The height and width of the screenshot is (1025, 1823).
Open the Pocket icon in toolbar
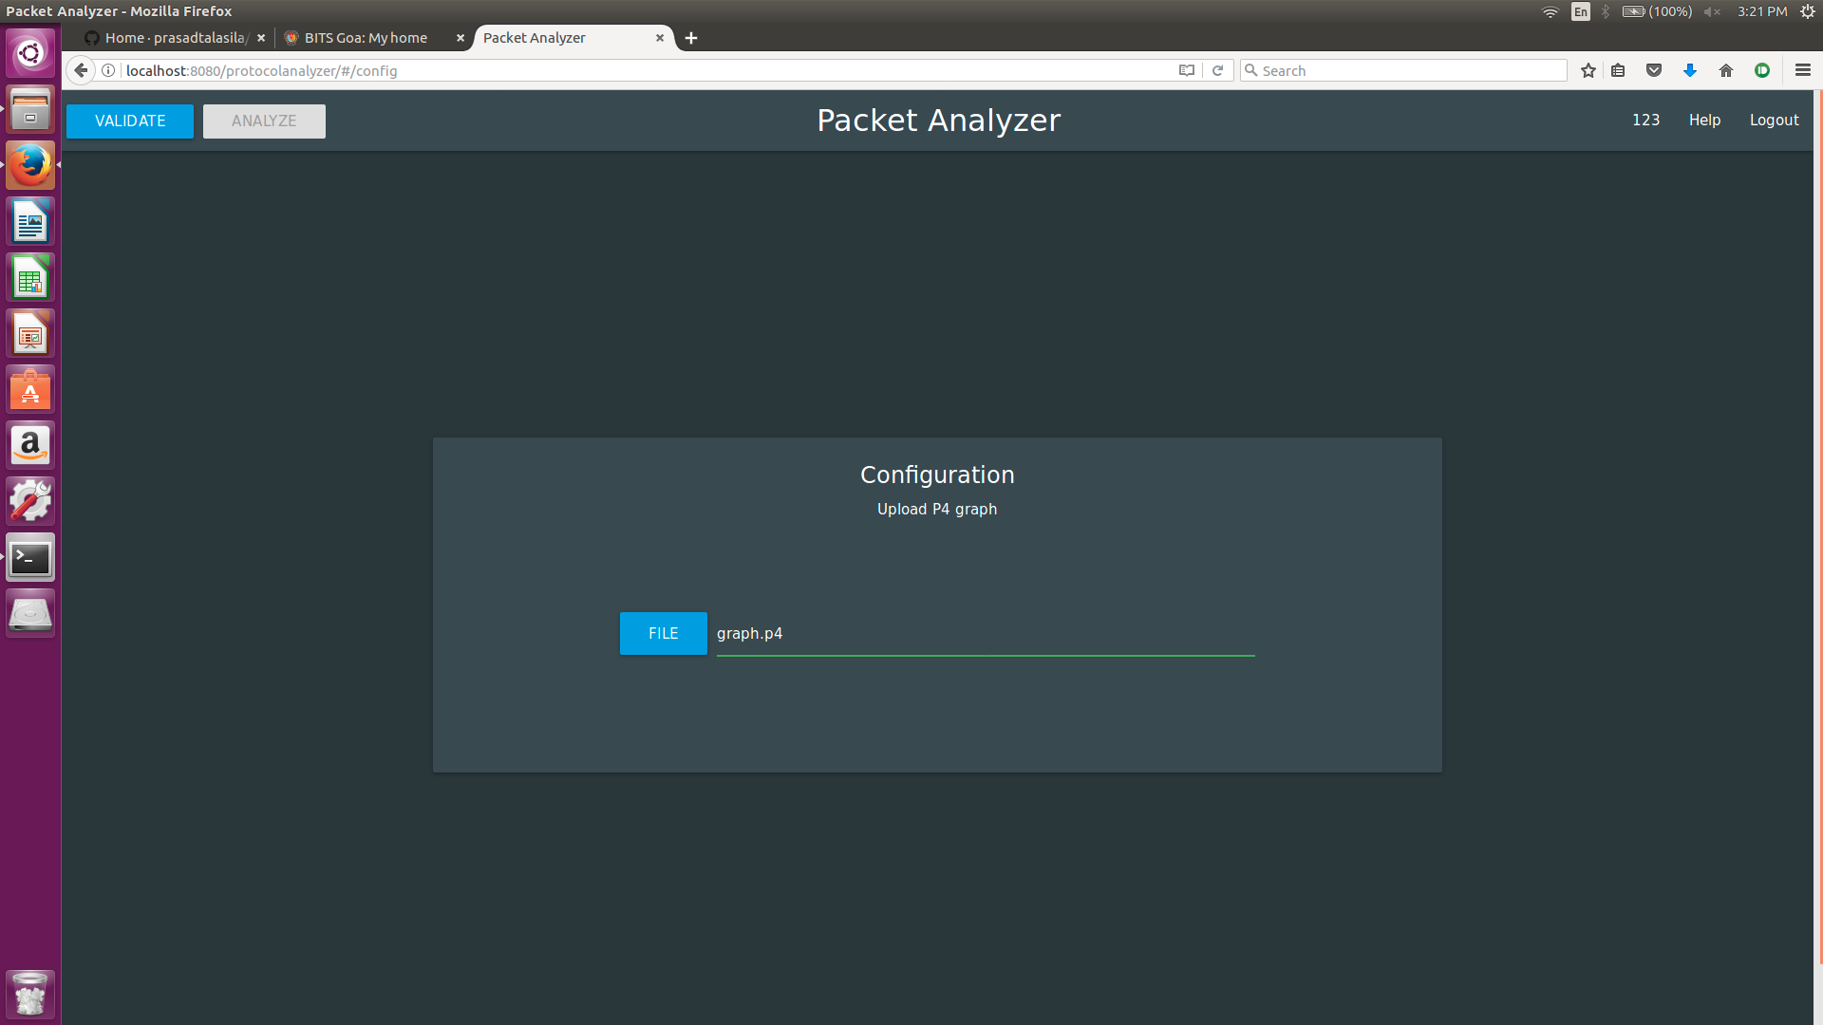[1654, 70]
